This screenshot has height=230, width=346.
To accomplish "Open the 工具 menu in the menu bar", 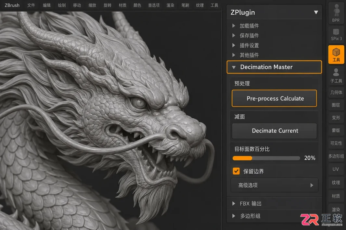I will (x=214, y=5).
